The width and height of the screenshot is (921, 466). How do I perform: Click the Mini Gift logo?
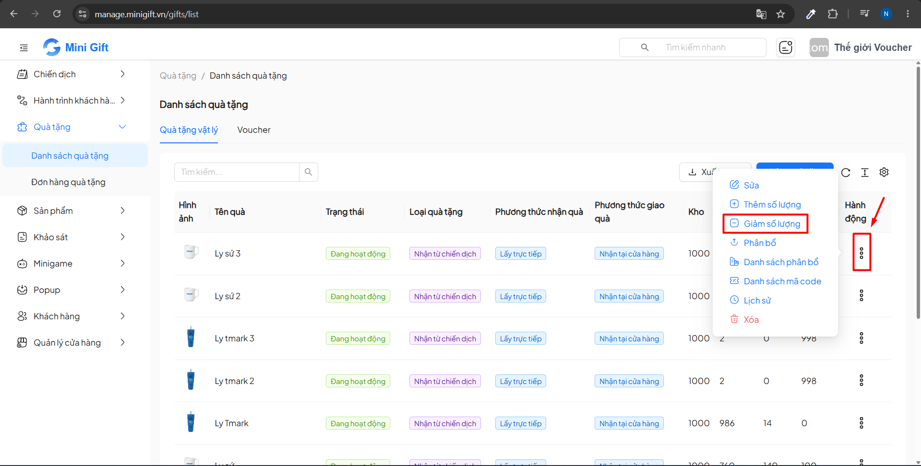[x=76, y=47]
